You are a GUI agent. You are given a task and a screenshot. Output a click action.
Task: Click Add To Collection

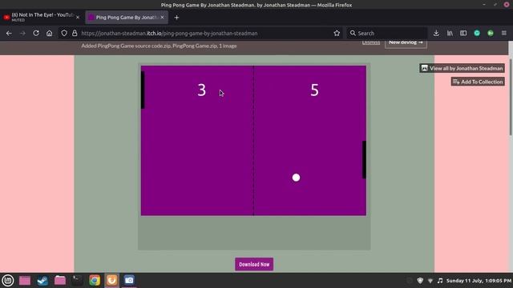tap(478, 82)
